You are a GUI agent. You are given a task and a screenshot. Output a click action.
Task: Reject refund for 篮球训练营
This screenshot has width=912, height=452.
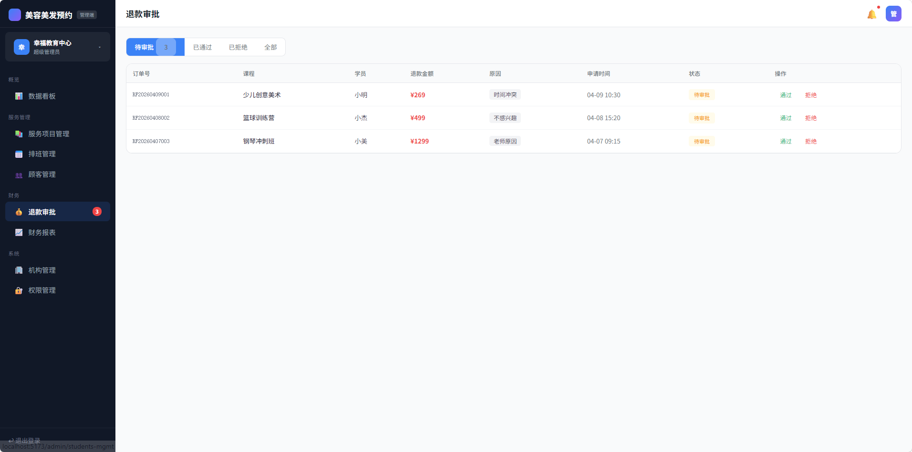pos(810,118)
